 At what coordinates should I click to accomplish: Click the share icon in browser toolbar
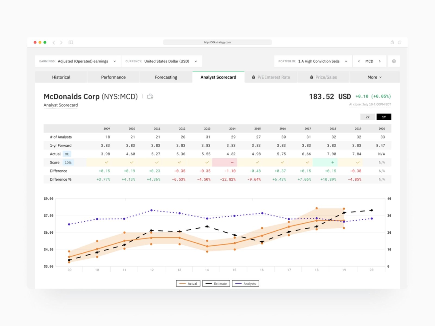coord(392,42)
